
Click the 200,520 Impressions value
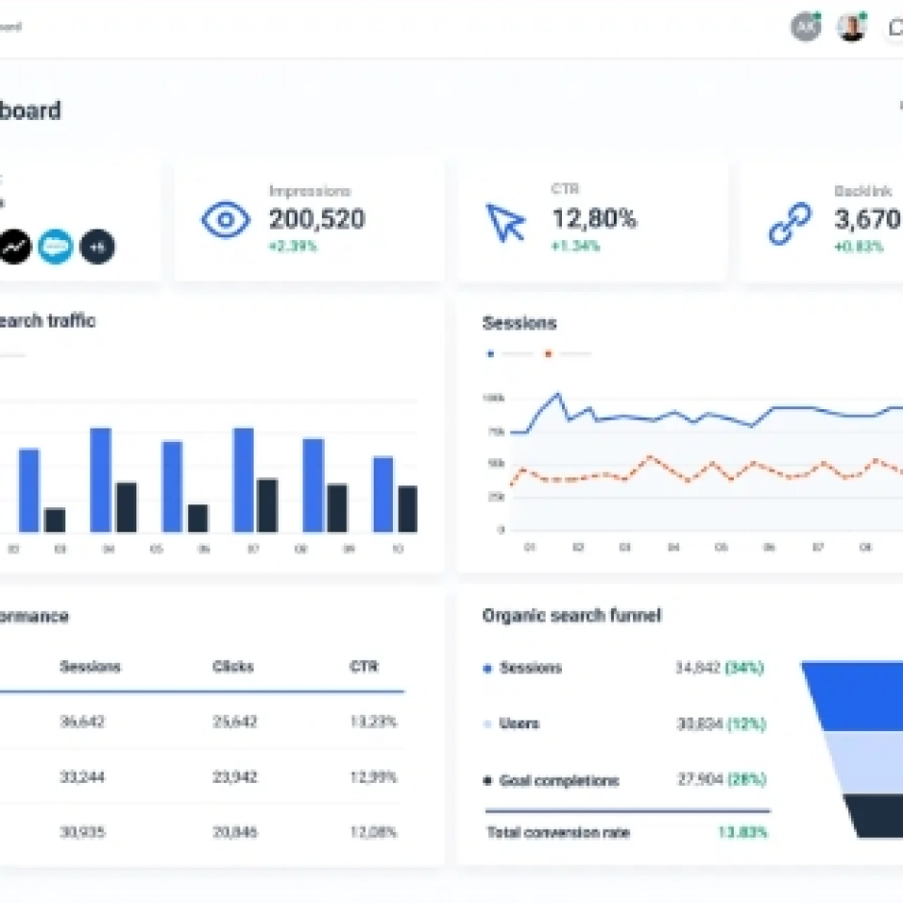pyautogui.click(x=316, y=219)
